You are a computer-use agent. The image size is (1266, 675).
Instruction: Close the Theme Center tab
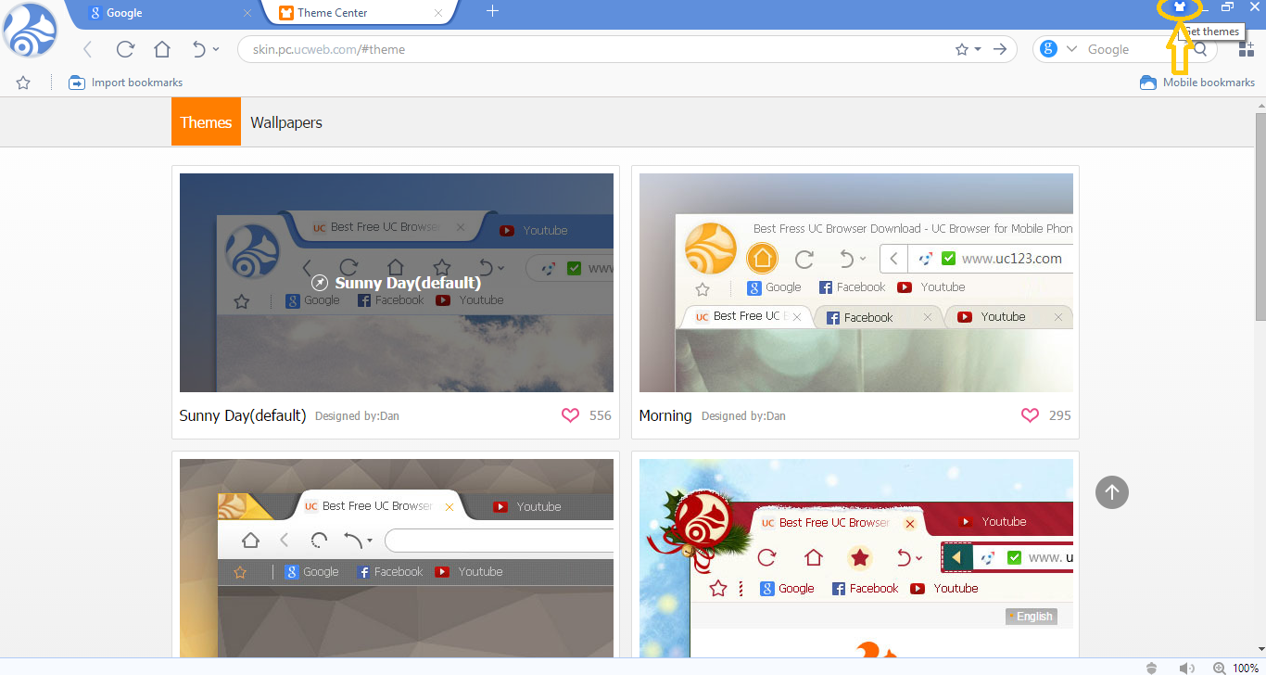pos(438,13)
